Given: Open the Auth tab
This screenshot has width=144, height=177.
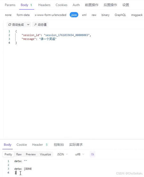Looking at the screenshot, I should 76,5.
